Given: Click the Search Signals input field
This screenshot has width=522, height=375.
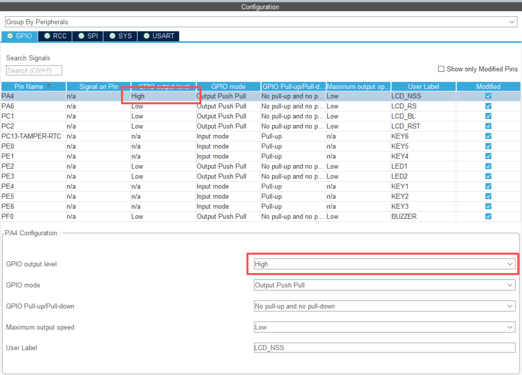Looking at the screenshot, I should click(x=34, y=71).
